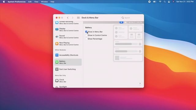This screenshot has height=110, width=196.
Task: Click the battery icon in menu bar
Action: coord(155,2)
